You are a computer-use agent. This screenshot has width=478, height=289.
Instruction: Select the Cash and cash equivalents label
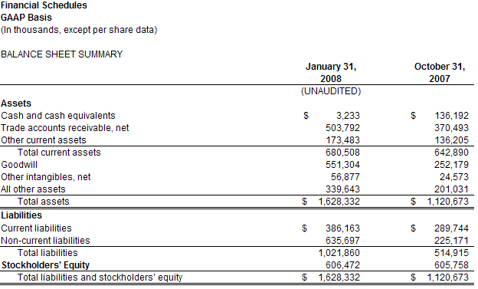click(x=58, y=116)
